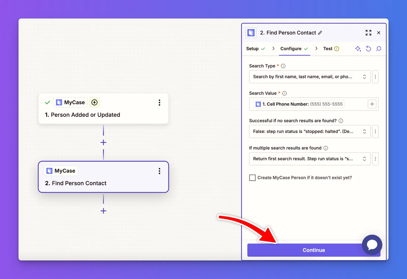Show info tooltip for Search Value
The height and width of the screenshot is (279, 407).
click(284, 93)
